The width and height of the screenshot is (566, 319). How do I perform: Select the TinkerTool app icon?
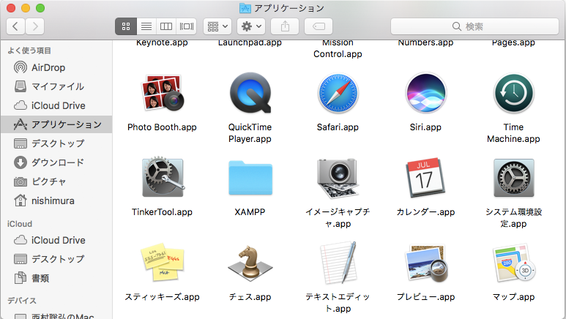click(x=162, y=178)
